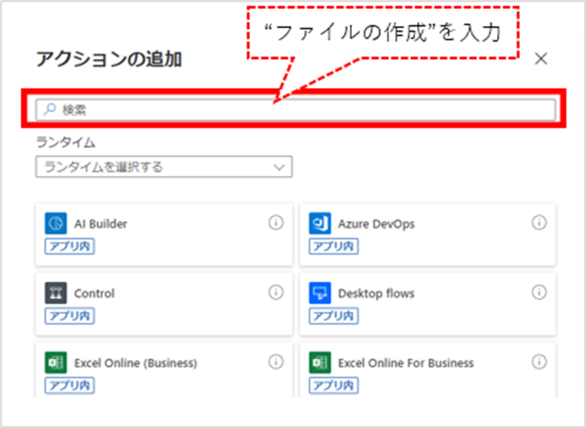Open info for Azure DevOps
The width and height of the screenshot is (586, 428).
(539, 222)
